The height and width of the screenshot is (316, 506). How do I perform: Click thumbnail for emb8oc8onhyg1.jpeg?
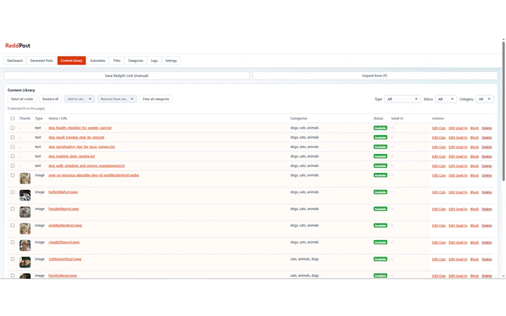[25, 229]
